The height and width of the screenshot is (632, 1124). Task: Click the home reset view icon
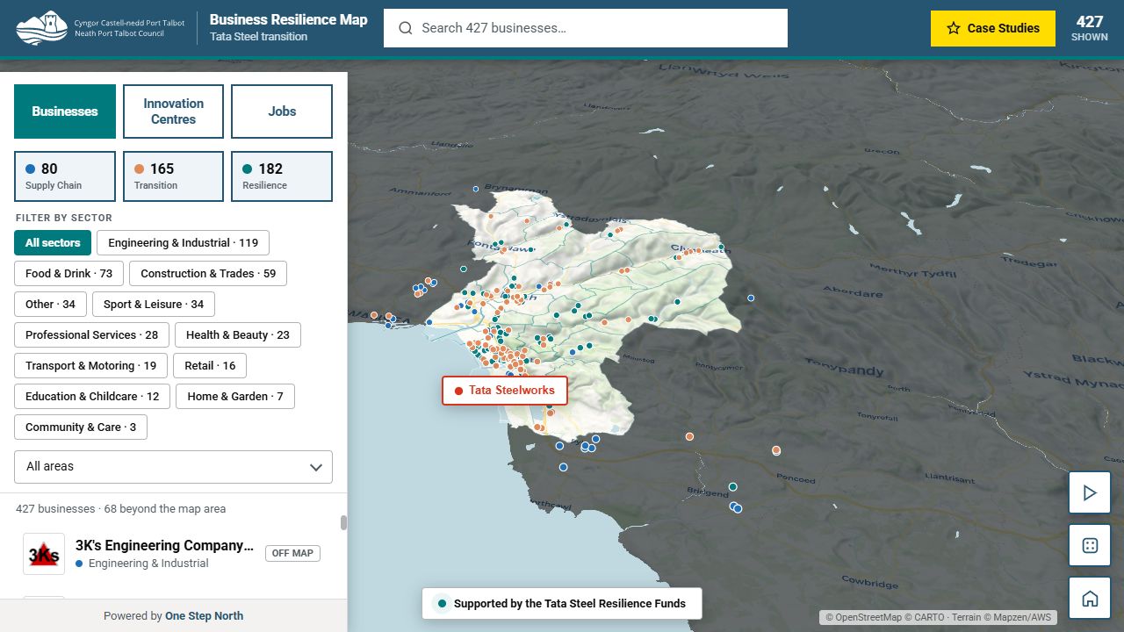(1090, 599)
